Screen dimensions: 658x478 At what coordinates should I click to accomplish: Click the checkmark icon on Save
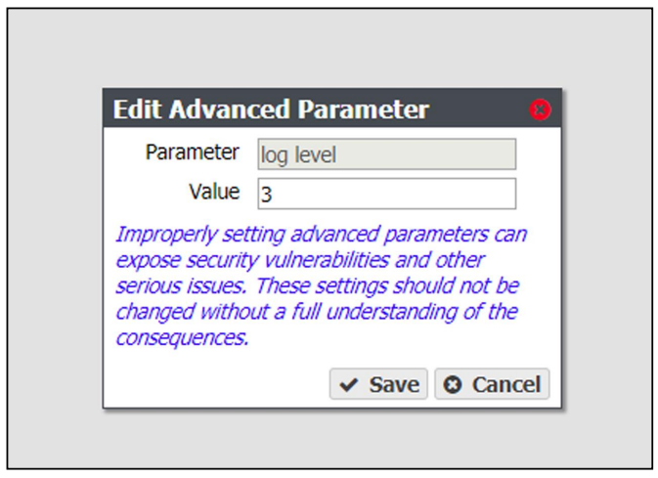coord(348,384)
